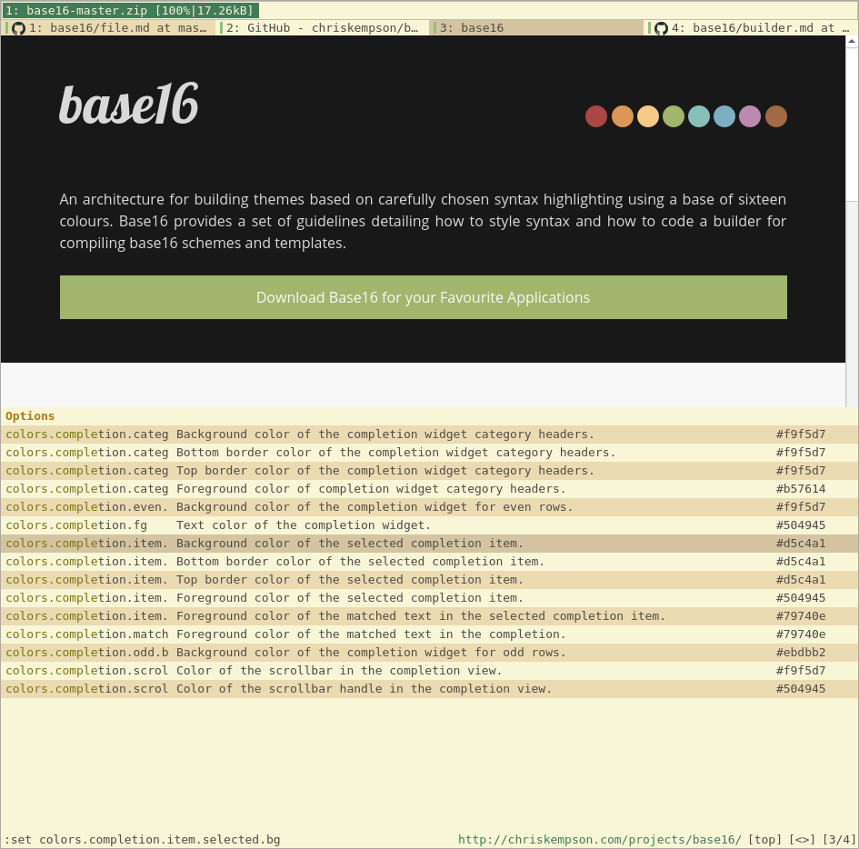Screen dimensions: 859x849
Task: Select the 'Color of the scrollbar handle in the completion view' row
Action: coord(429,688)
